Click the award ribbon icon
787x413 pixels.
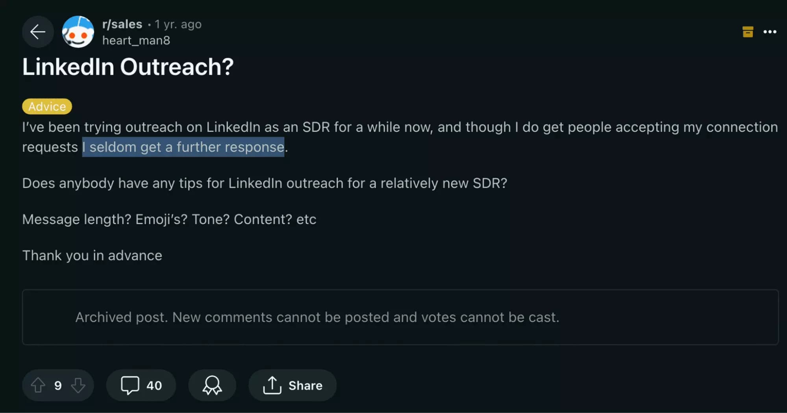(x=212, y=385)
